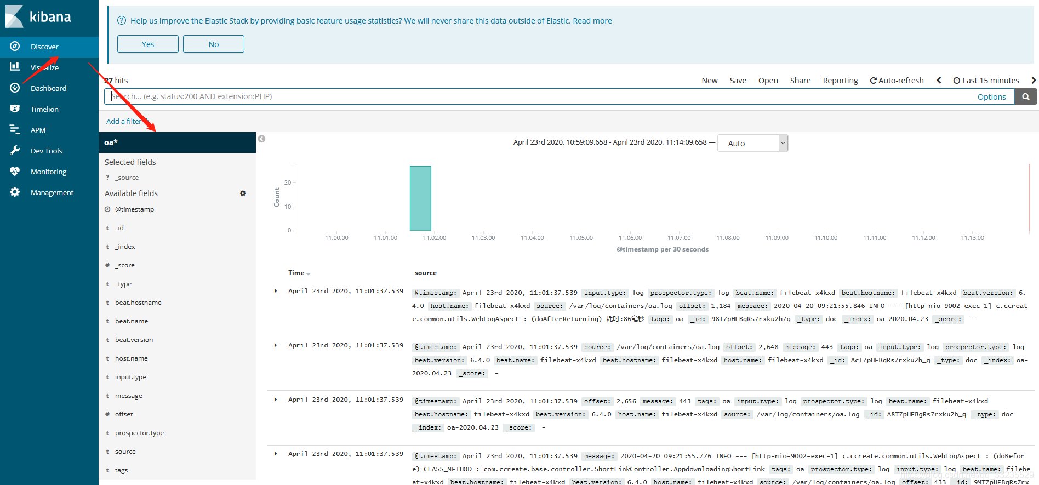
Task: Select the _index field
Action: [x=125, y=247]
